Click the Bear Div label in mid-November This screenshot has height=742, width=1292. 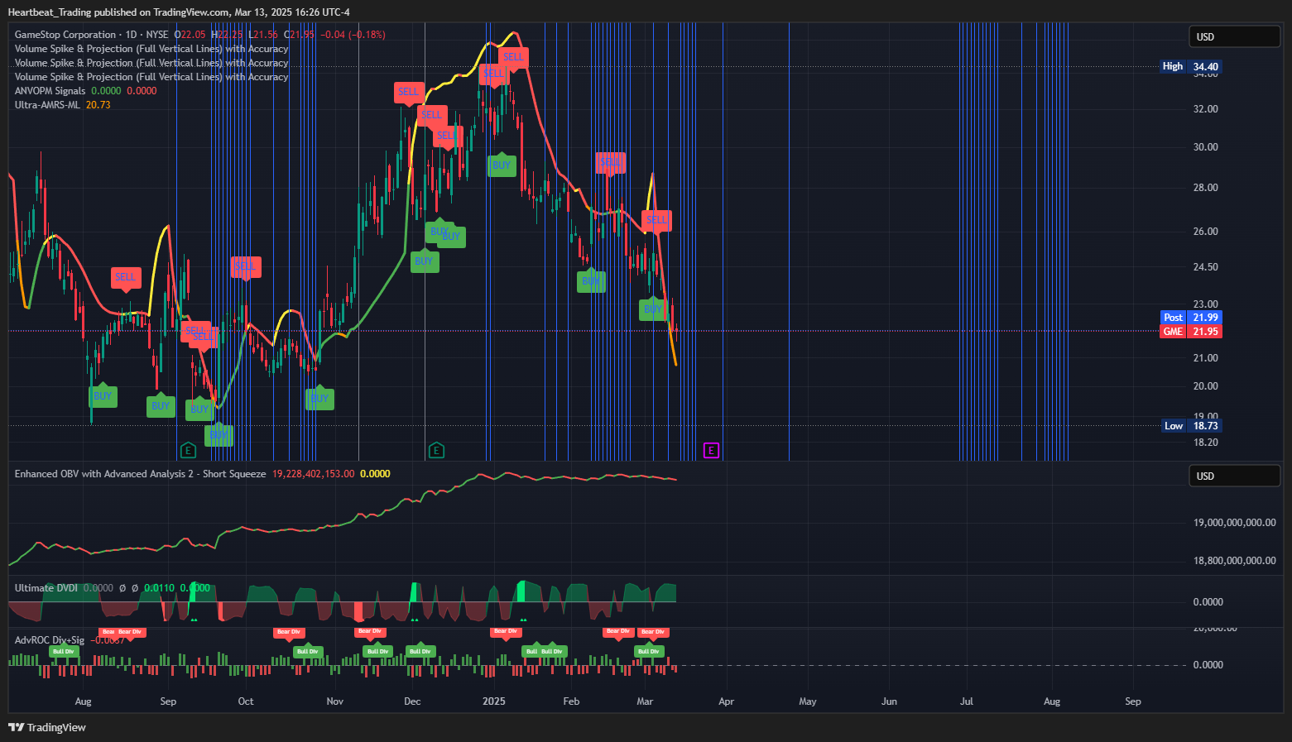pos(370,631)
